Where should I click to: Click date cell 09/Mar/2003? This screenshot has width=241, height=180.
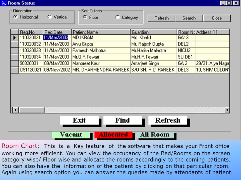point(57,63)
